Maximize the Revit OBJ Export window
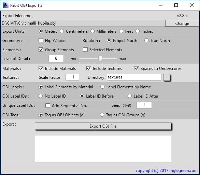The width and height of the screenshot is (200, 175). 176,5
